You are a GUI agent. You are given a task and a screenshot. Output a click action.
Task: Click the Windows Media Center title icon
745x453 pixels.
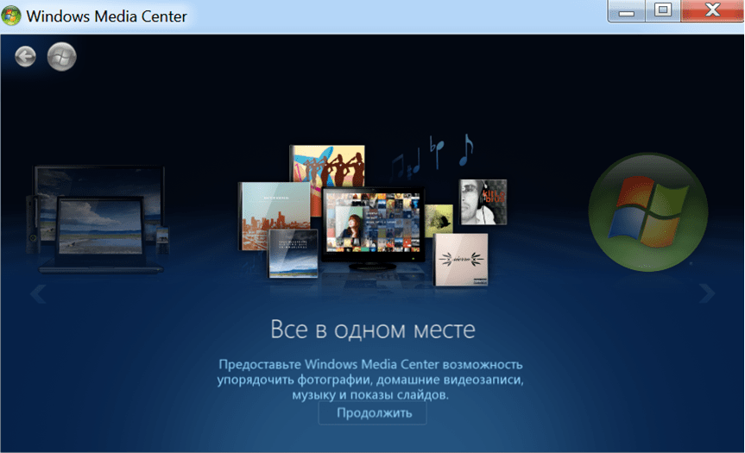[x=12, y=16]
